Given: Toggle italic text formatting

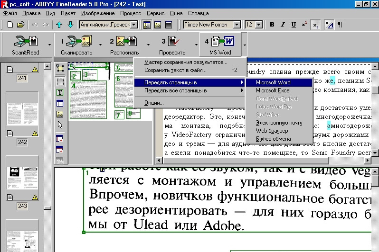Looking at the screenshot, I should coord(283,24).
